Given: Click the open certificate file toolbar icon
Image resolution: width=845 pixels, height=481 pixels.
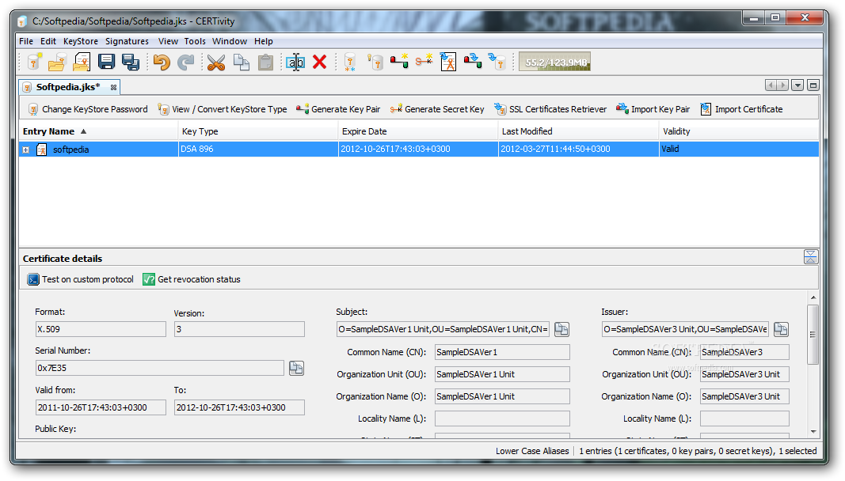Looking at the screenshot, I should tap(82, 62).
